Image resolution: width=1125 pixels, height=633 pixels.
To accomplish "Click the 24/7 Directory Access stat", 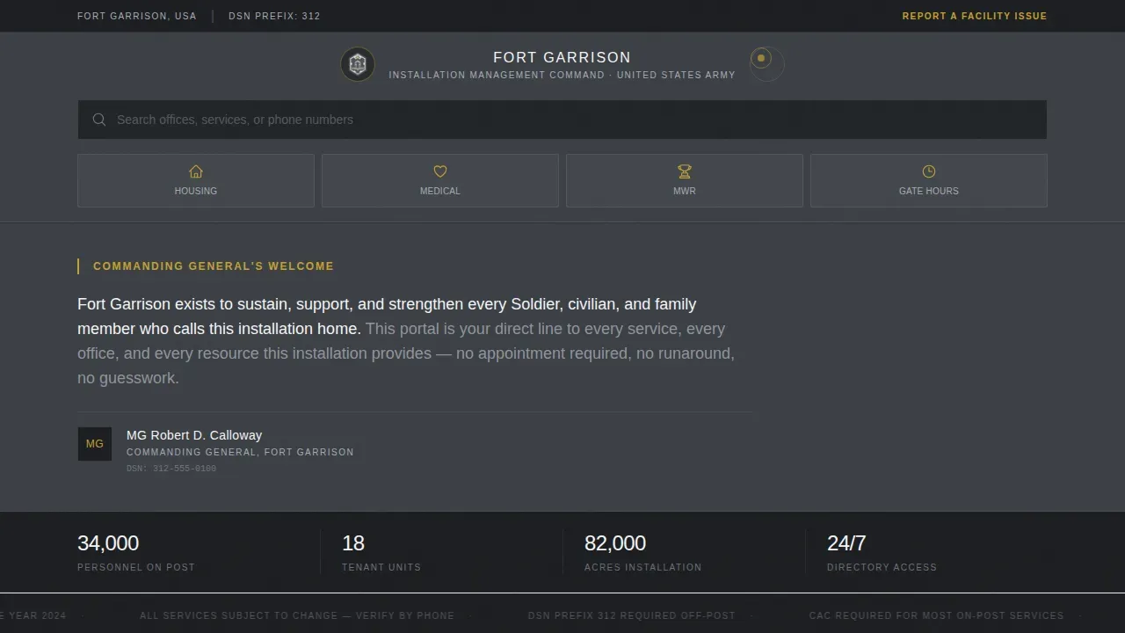I will [882, 552].
